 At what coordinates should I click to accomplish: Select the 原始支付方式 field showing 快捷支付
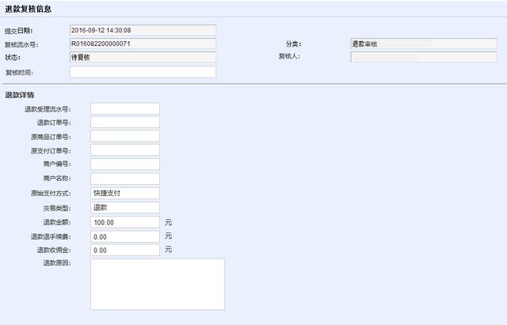tap(125, 193)
